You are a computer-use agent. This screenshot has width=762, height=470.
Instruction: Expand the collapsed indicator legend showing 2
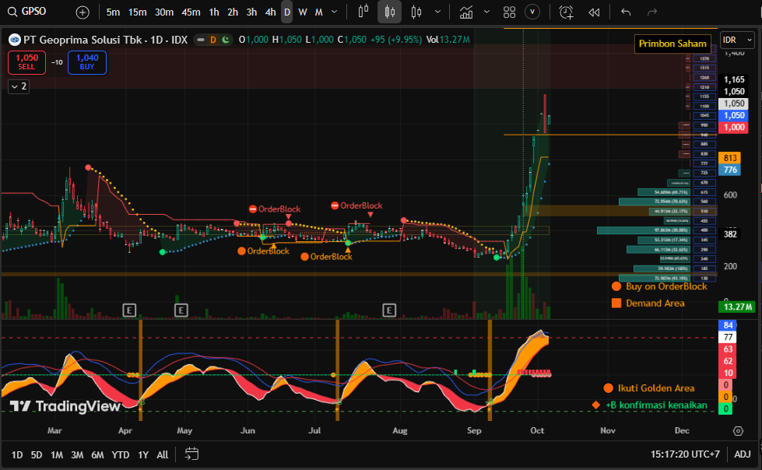[18, 86]
